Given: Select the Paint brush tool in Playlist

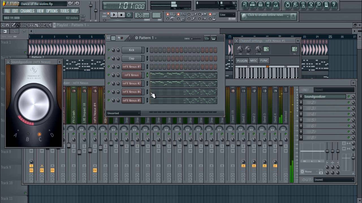Looking at the screenshot, I should click(x=18, y=25).
